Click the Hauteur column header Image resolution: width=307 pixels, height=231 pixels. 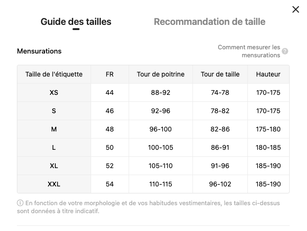(x=268, y=74)
